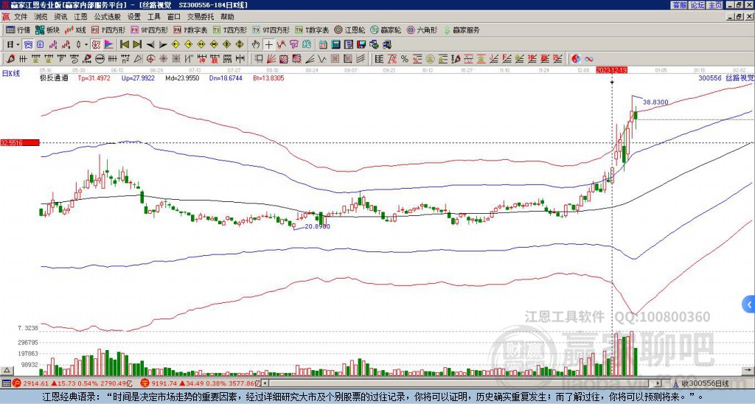Viewport: 755px width, 404px height.
Task: Open the T四方形 time square
Action: pyautogui.click(x=230, y=29)
